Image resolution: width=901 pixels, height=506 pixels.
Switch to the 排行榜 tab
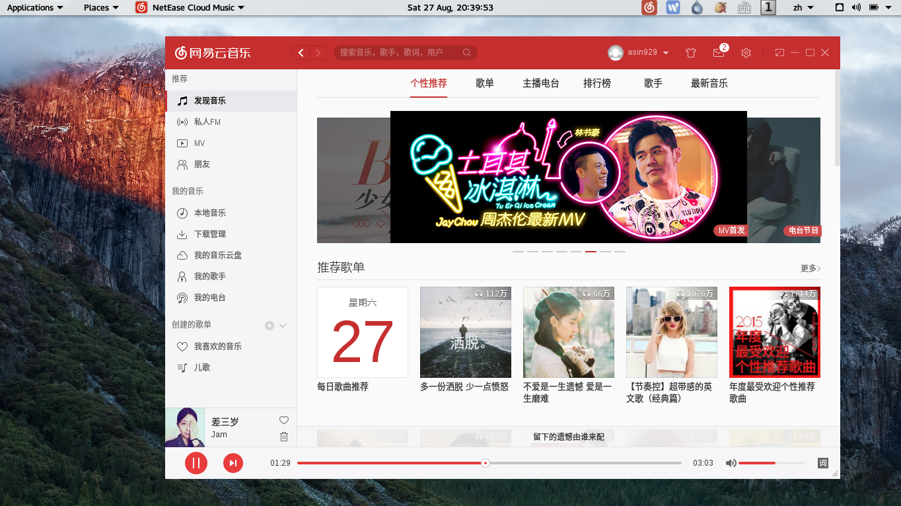597,83
